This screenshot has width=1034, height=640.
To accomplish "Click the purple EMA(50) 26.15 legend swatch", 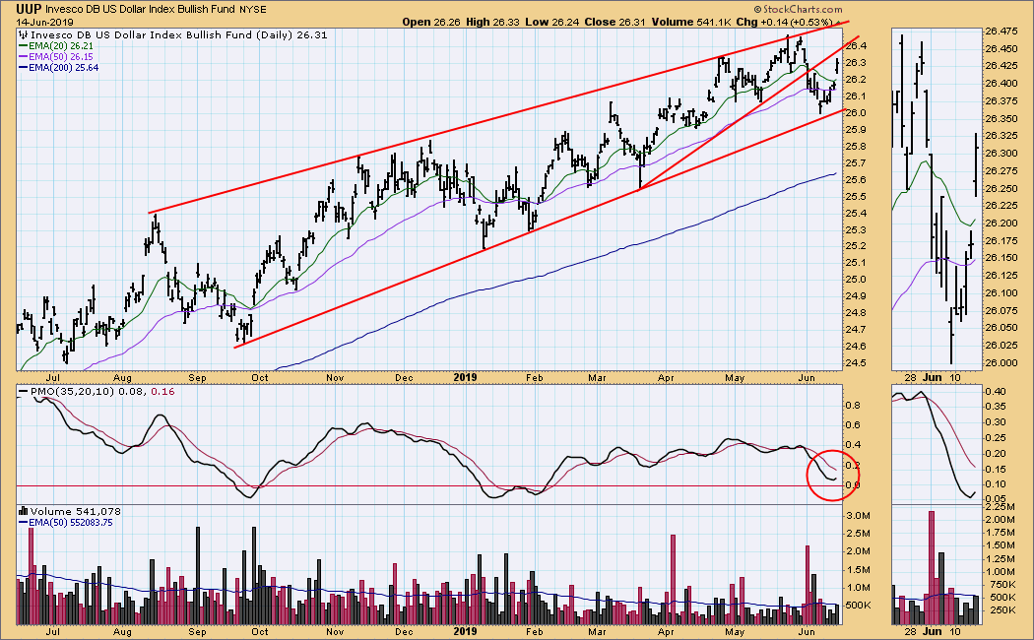I will click(23, 57).
